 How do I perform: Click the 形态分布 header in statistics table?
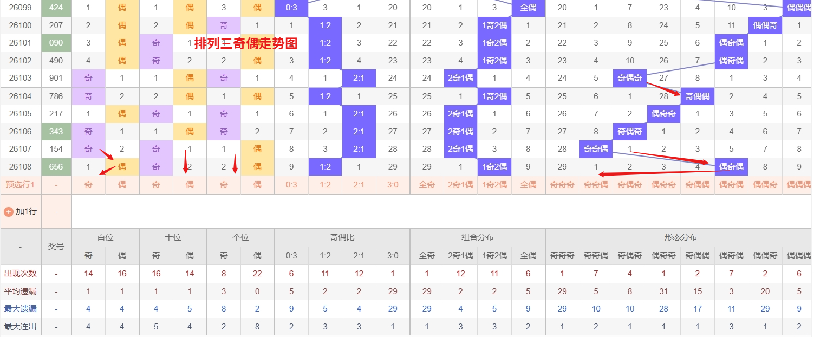point(680,237)
